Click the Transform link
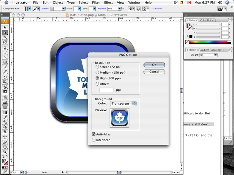 pyautogui.click(x=156, y=9)
